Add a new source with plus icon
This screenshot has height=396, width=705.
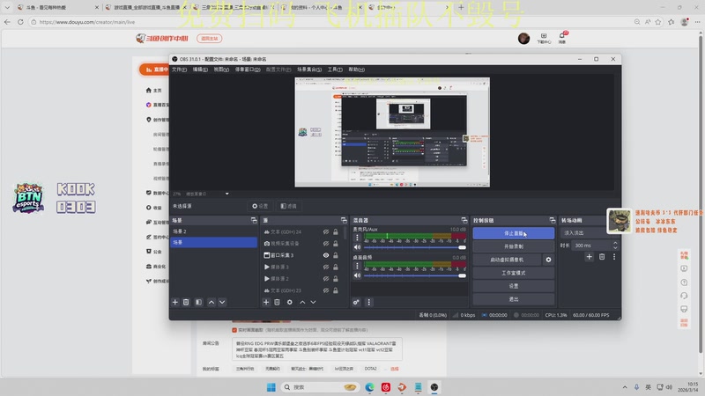266,302
